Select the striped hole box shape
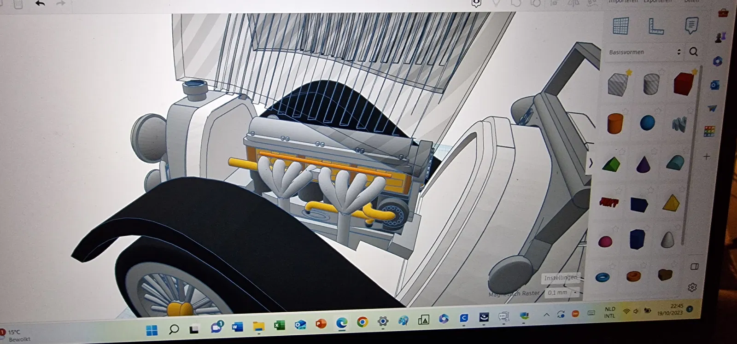This screenshot has height=344, width=737. (x=618, y=84)
